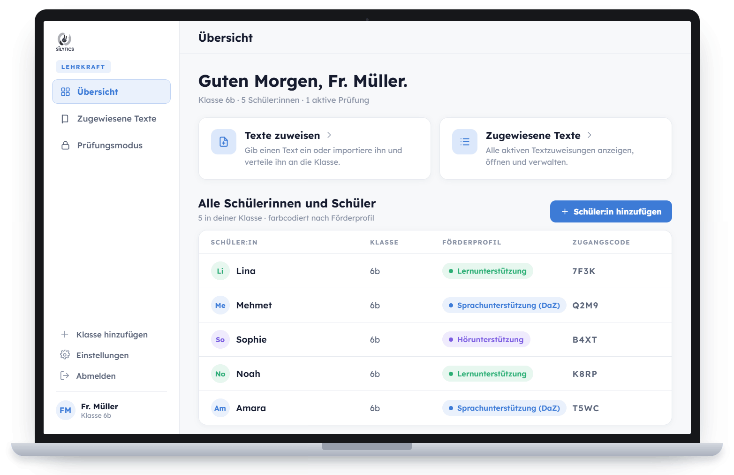Click the Übersicht page title in header
The image size is (734, 475).
coord(226,38)
